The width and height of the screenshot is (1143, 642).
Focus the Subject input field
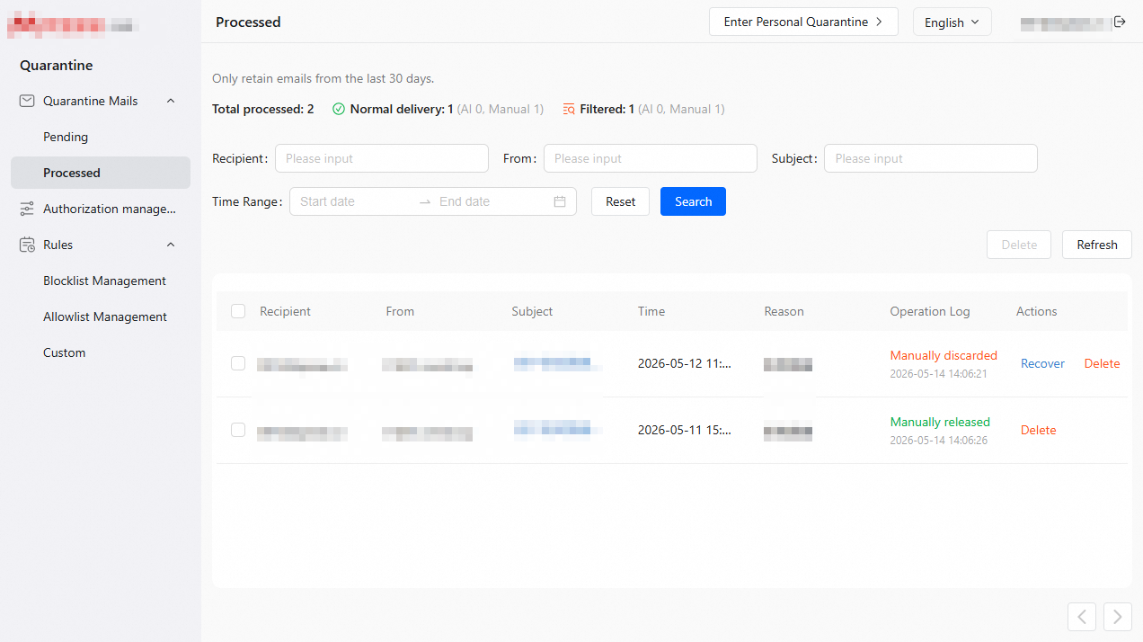[x=931, y=158]
